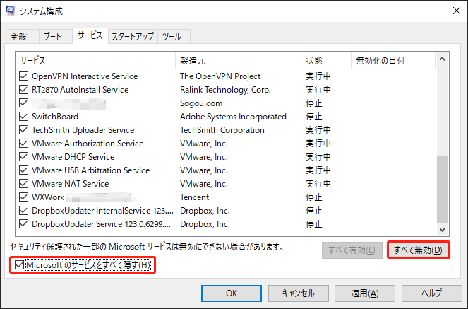
Task: Sort by the 状態 column header
Action: tap(326, 61)
